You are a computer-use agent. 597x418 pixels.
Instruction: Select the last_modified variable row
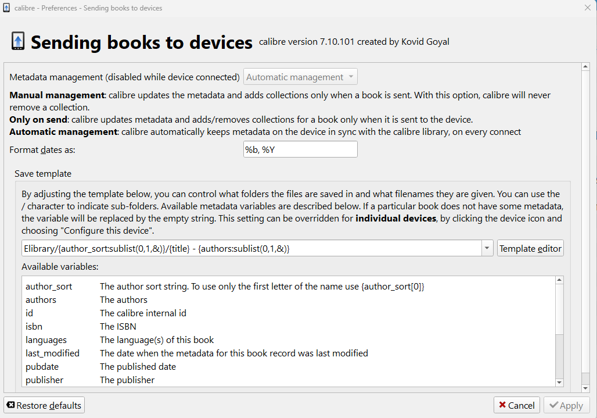tap(52, 353)
